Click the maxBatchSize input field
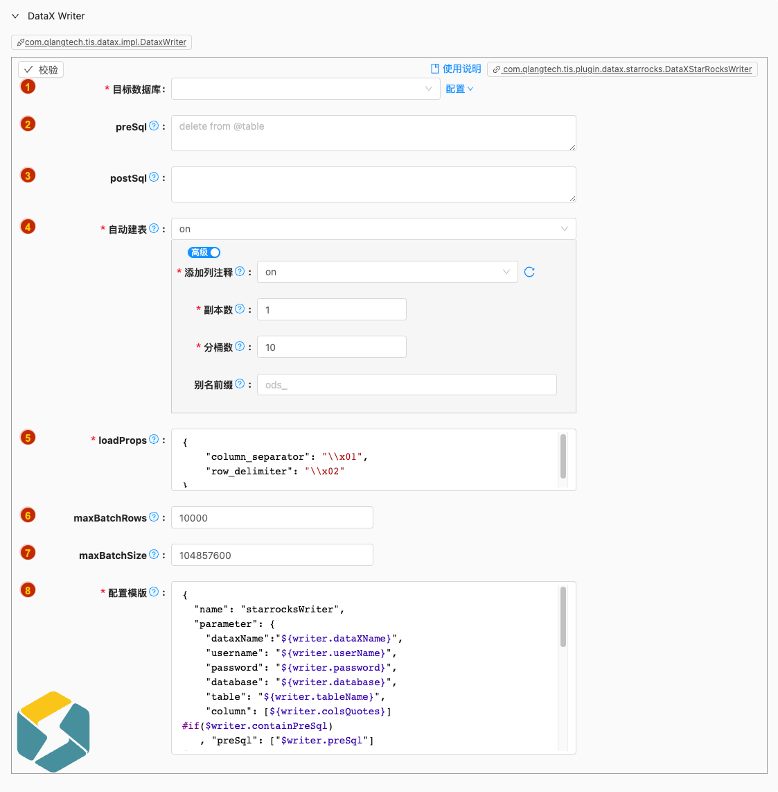This screenshot has height=792, width=778. click(272, 555)
